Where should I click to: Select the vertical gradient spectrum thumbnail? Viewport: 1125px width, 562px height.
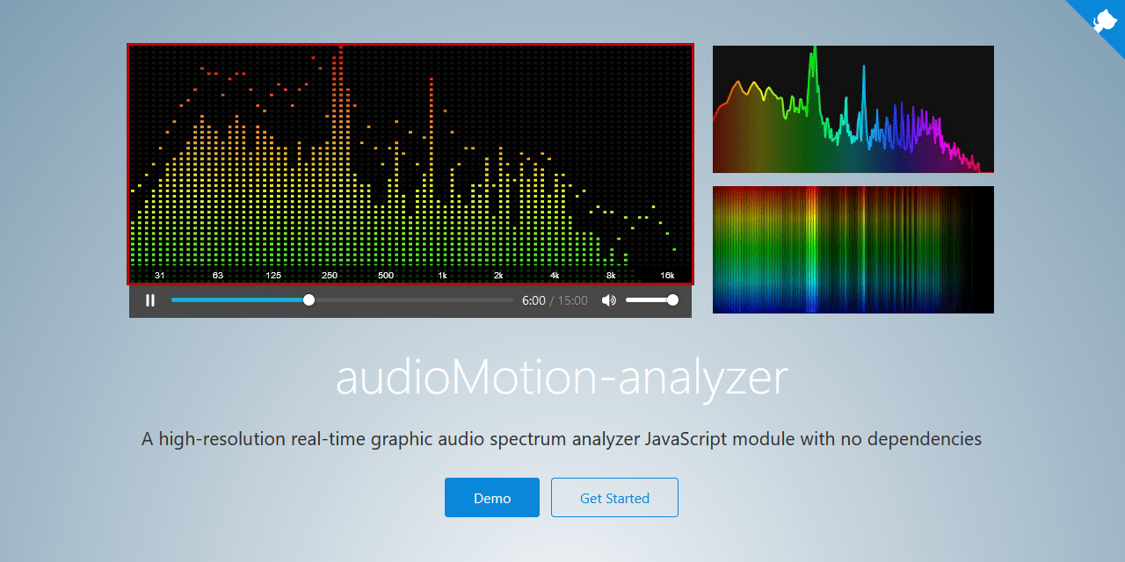(853, 249)
